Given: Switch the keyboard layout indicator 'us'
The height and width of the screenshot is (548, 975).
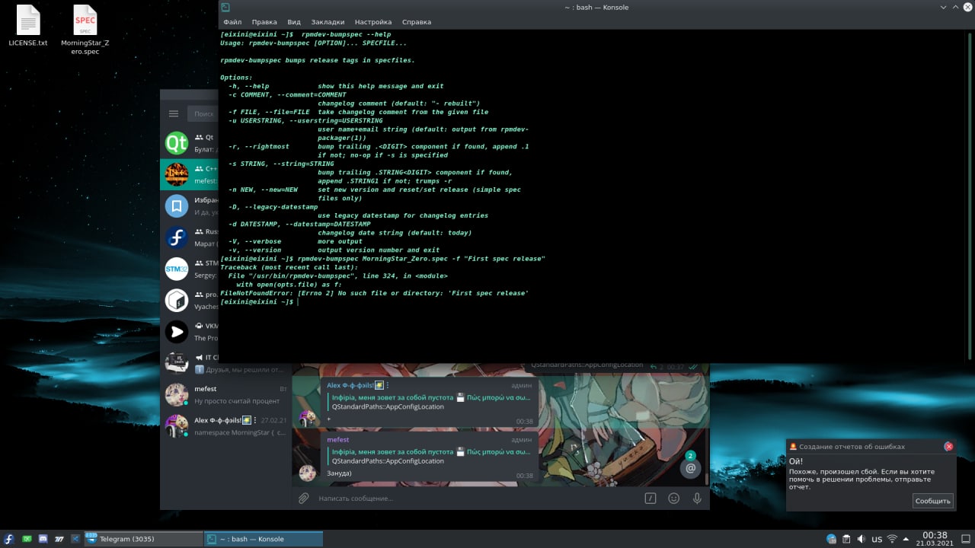Looking at the screenshot, I should [x=877, y=539].
